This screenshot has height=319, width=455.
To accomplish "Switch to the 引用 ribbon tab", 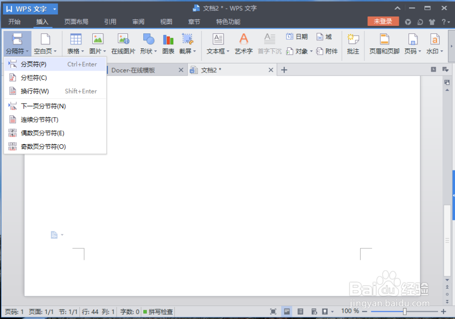I will point(110,22).
